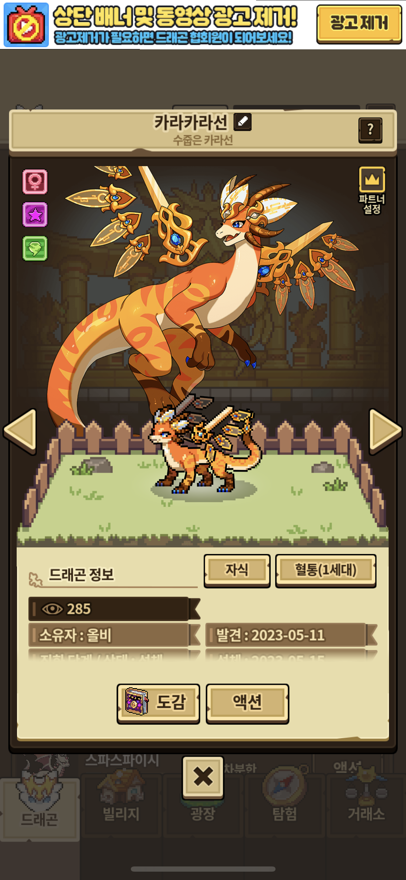Open the 거래소 trading post tab

point(366,804)
